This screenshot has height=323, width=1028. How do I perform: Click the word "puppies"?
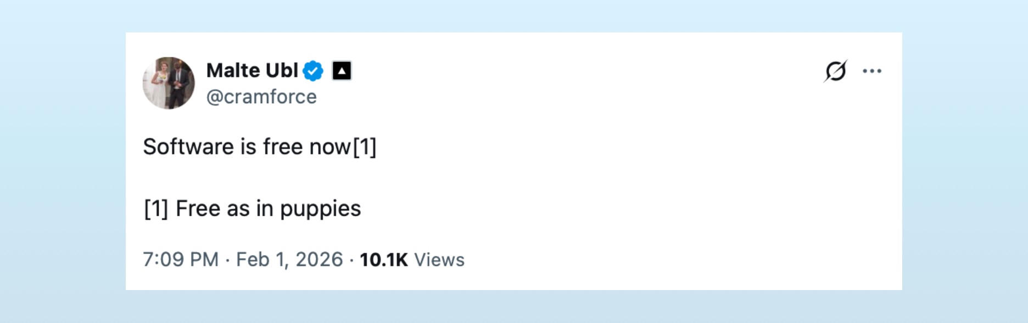(320, 209)
